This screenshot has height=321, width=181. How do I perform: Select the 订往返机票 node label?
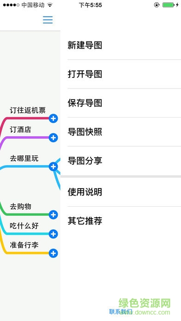(x=28, y=110)
